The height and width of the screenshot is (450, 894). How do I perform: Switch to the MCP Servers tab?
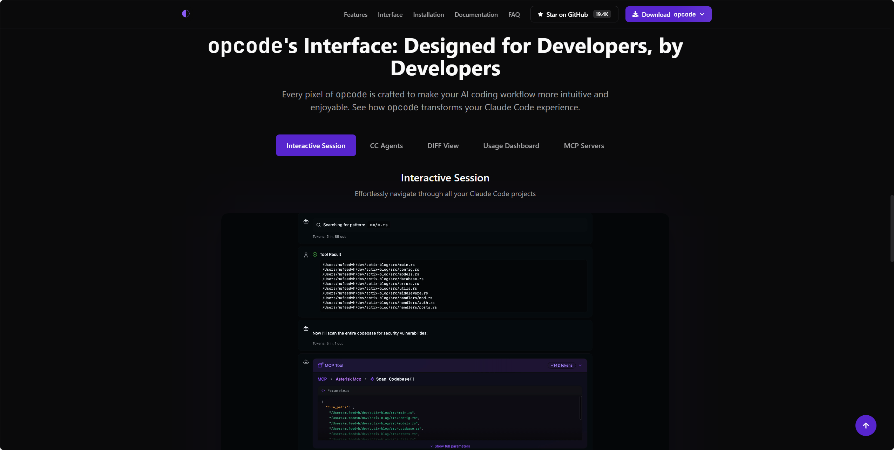584,145
